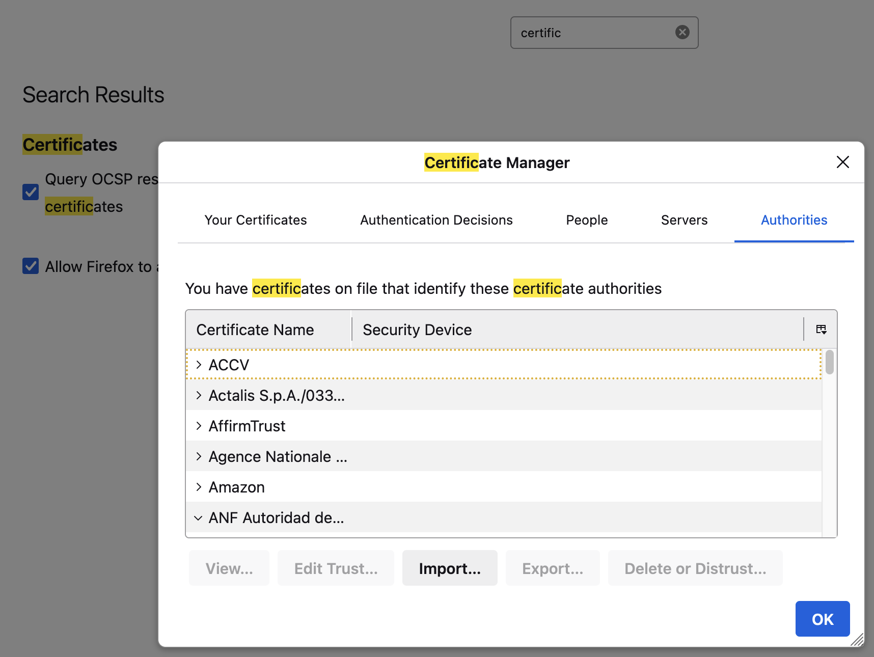Sort by the Certificate Name column header
This screenshot has width=874, height=657.
pyautogui.click(x=255, y=329)
